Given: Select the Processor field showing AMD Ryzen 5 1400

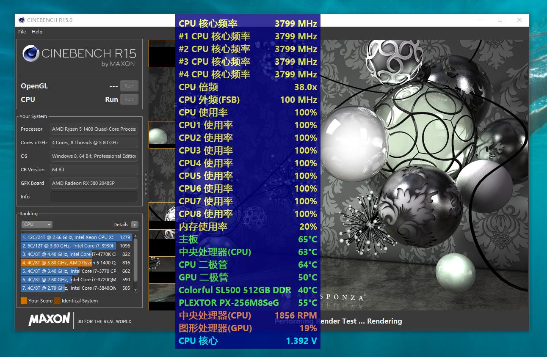Looking at the screenshot, I should (x=94, y=129).
